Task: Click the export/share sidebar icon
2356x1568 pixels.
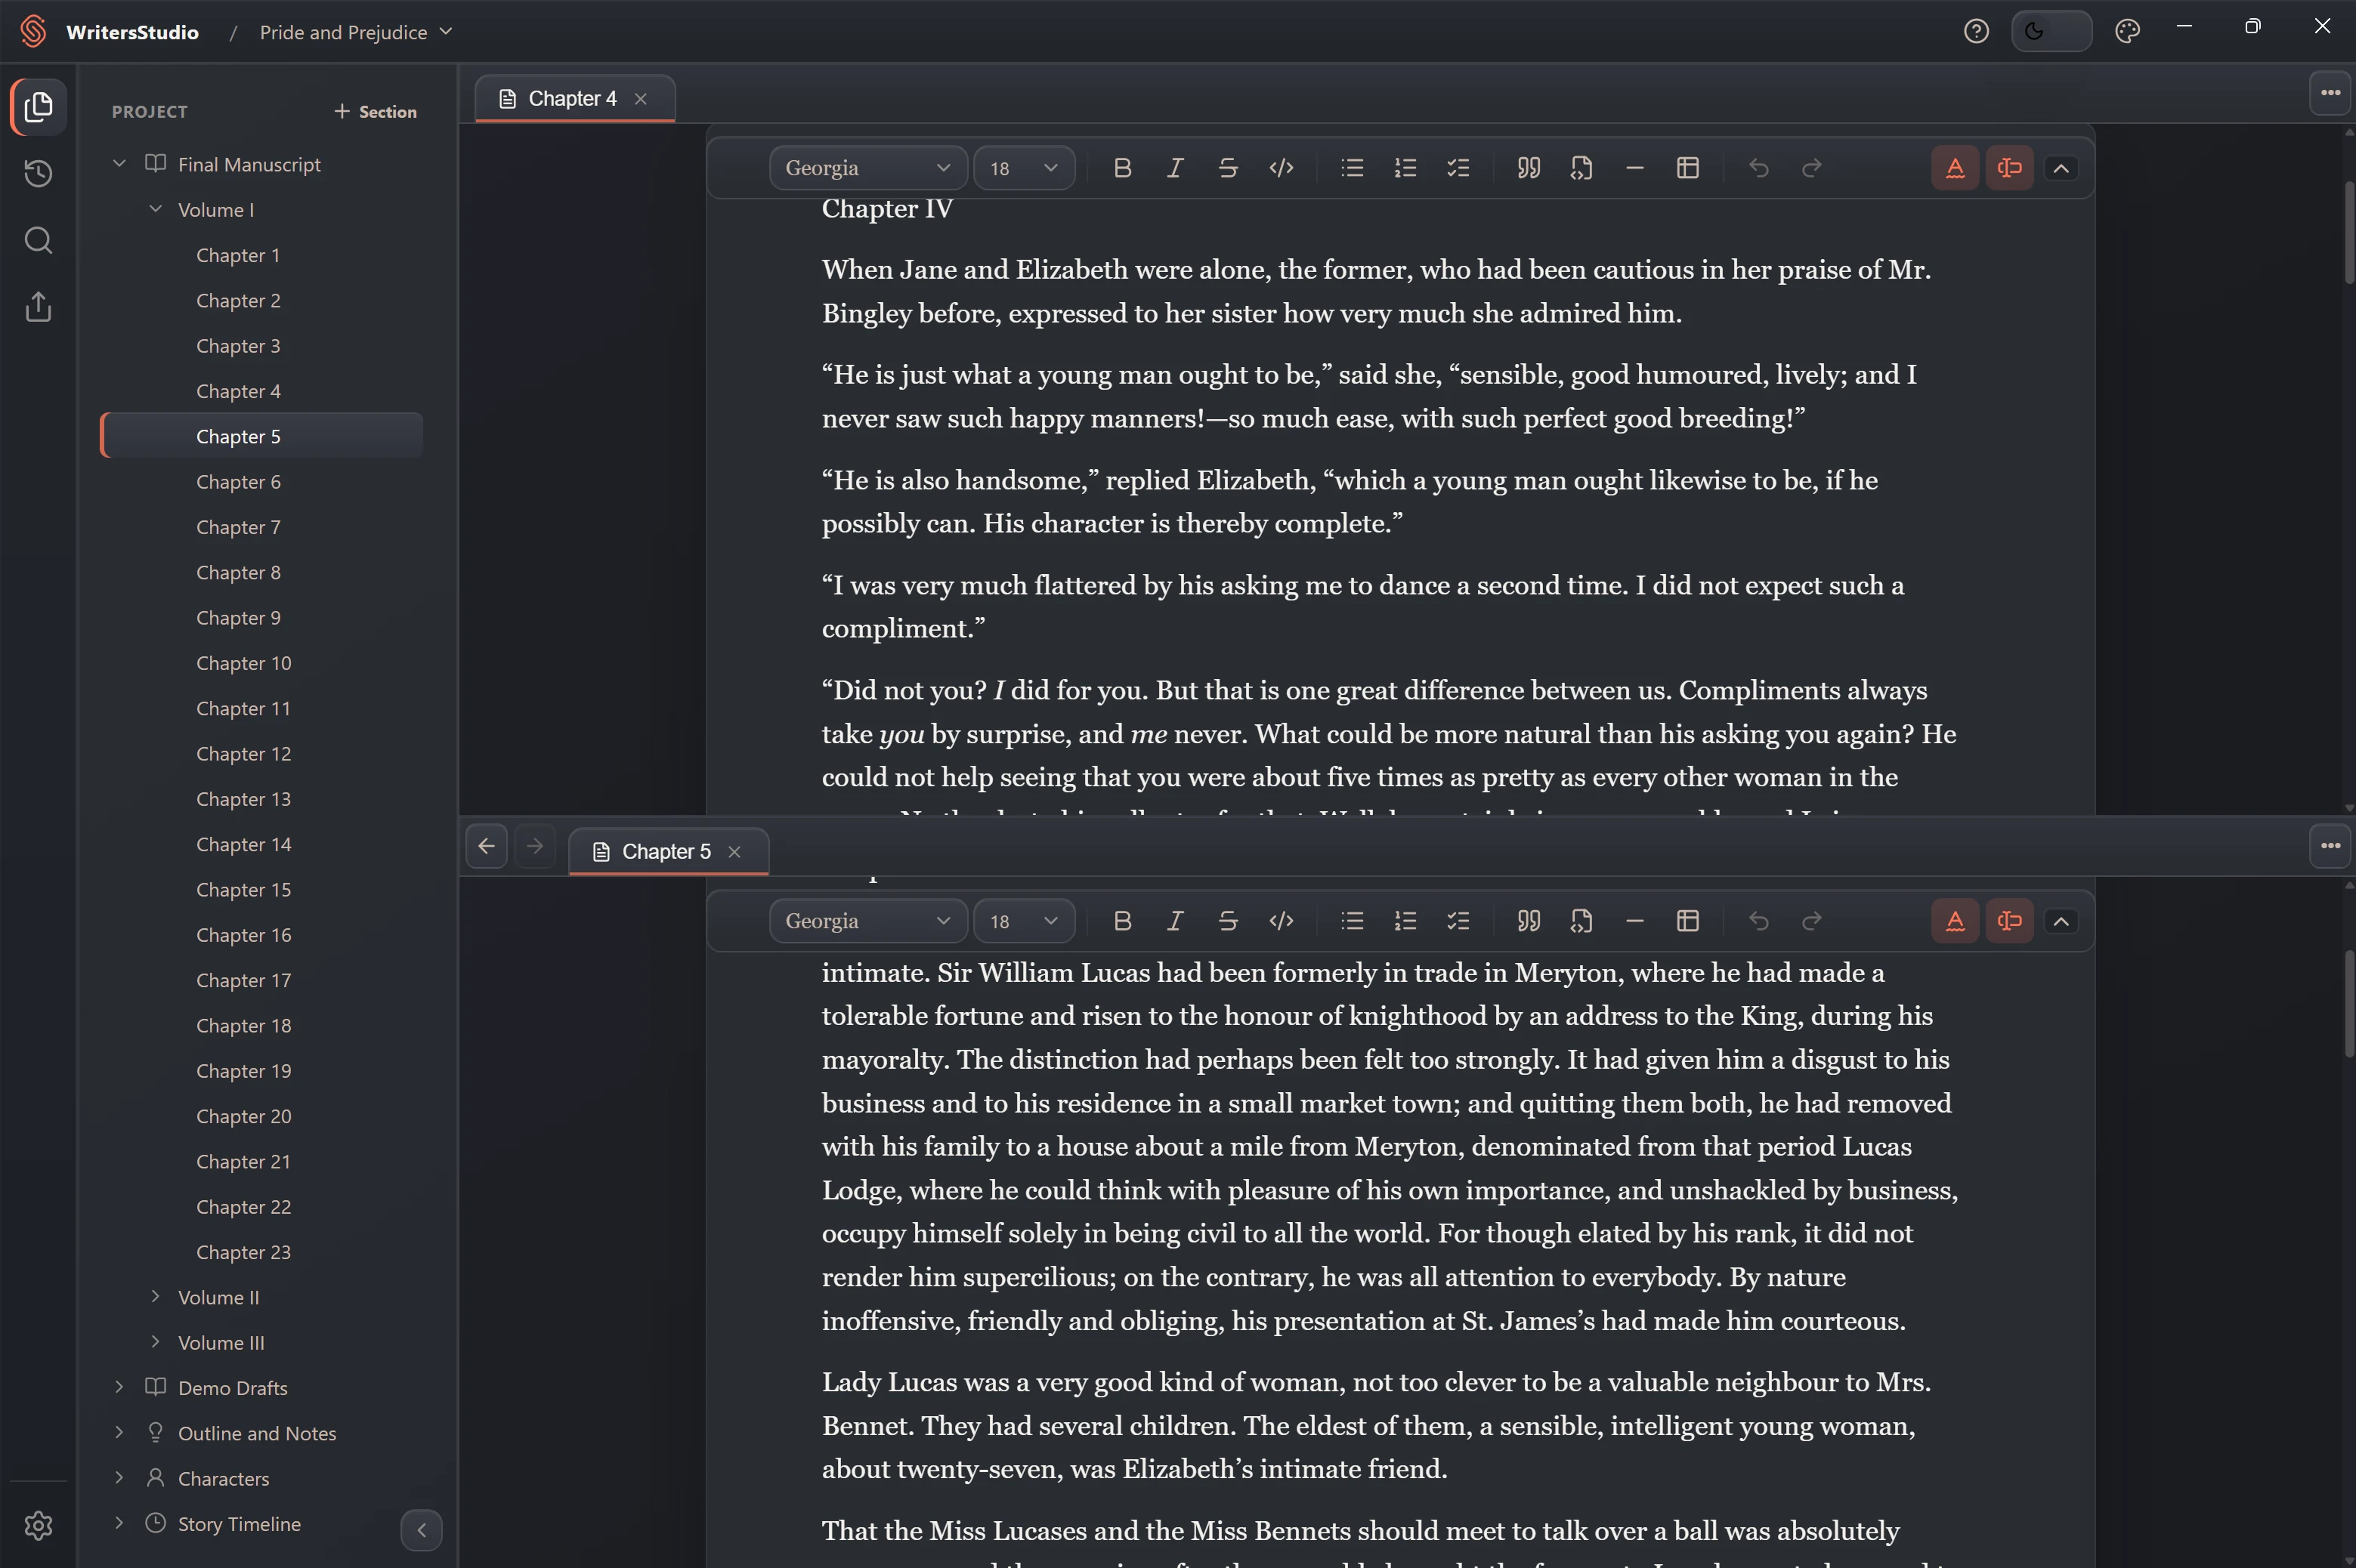Action: (38, 307)
